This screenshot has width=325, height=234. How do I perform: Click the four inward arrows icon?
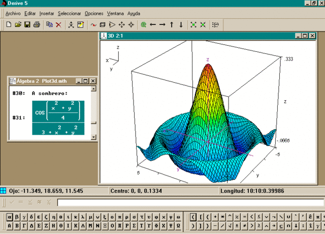coord(131,25)
